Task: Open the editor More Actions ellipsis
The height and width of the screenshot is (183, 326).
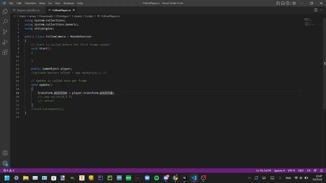Action: 321,10
